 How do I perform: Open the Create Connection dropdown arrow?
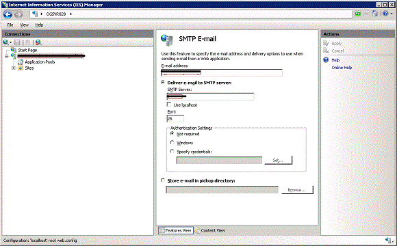pos(10,43)
